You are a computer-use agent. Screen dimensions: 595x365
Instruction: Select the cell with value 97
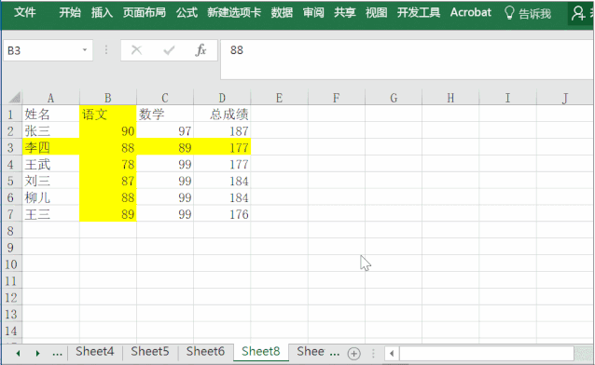pos(165,130)
